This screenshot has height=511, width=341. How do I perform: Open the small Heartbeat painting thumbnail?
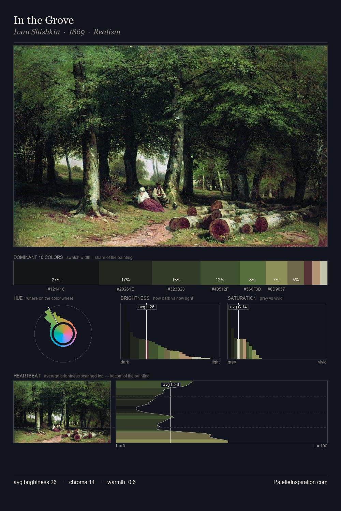(x=62, y=412)
